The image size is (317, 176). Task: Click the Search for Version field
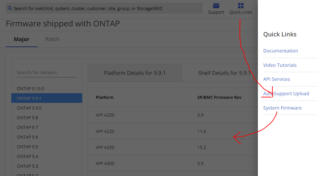(47, 72)
